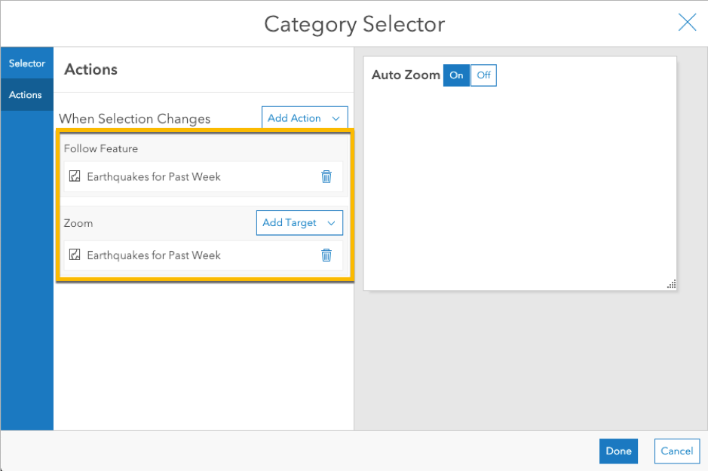Grab the resize handle of preview panel
708x471 pixels.
pyautogui.click(x=671, y=284)
